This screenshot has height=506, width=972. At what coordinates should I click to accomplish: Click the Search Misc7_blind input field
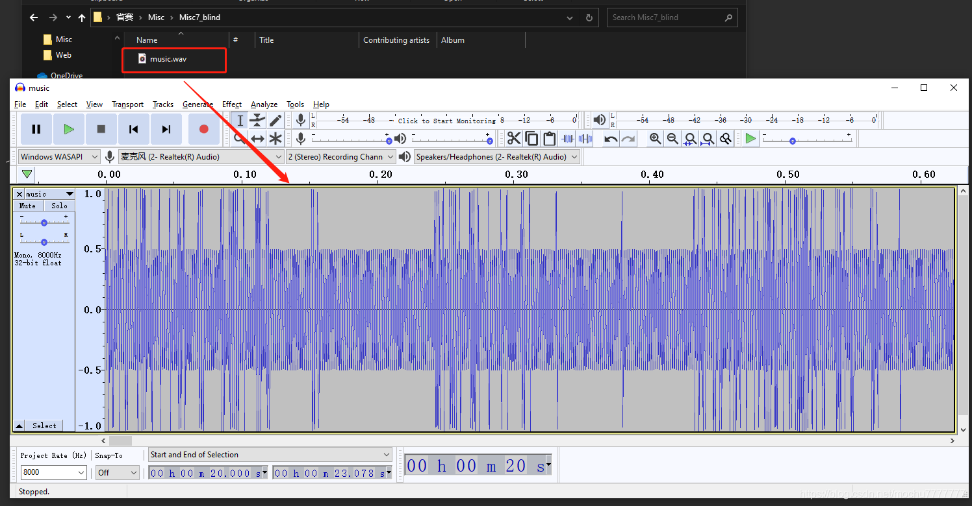[672, 18]
